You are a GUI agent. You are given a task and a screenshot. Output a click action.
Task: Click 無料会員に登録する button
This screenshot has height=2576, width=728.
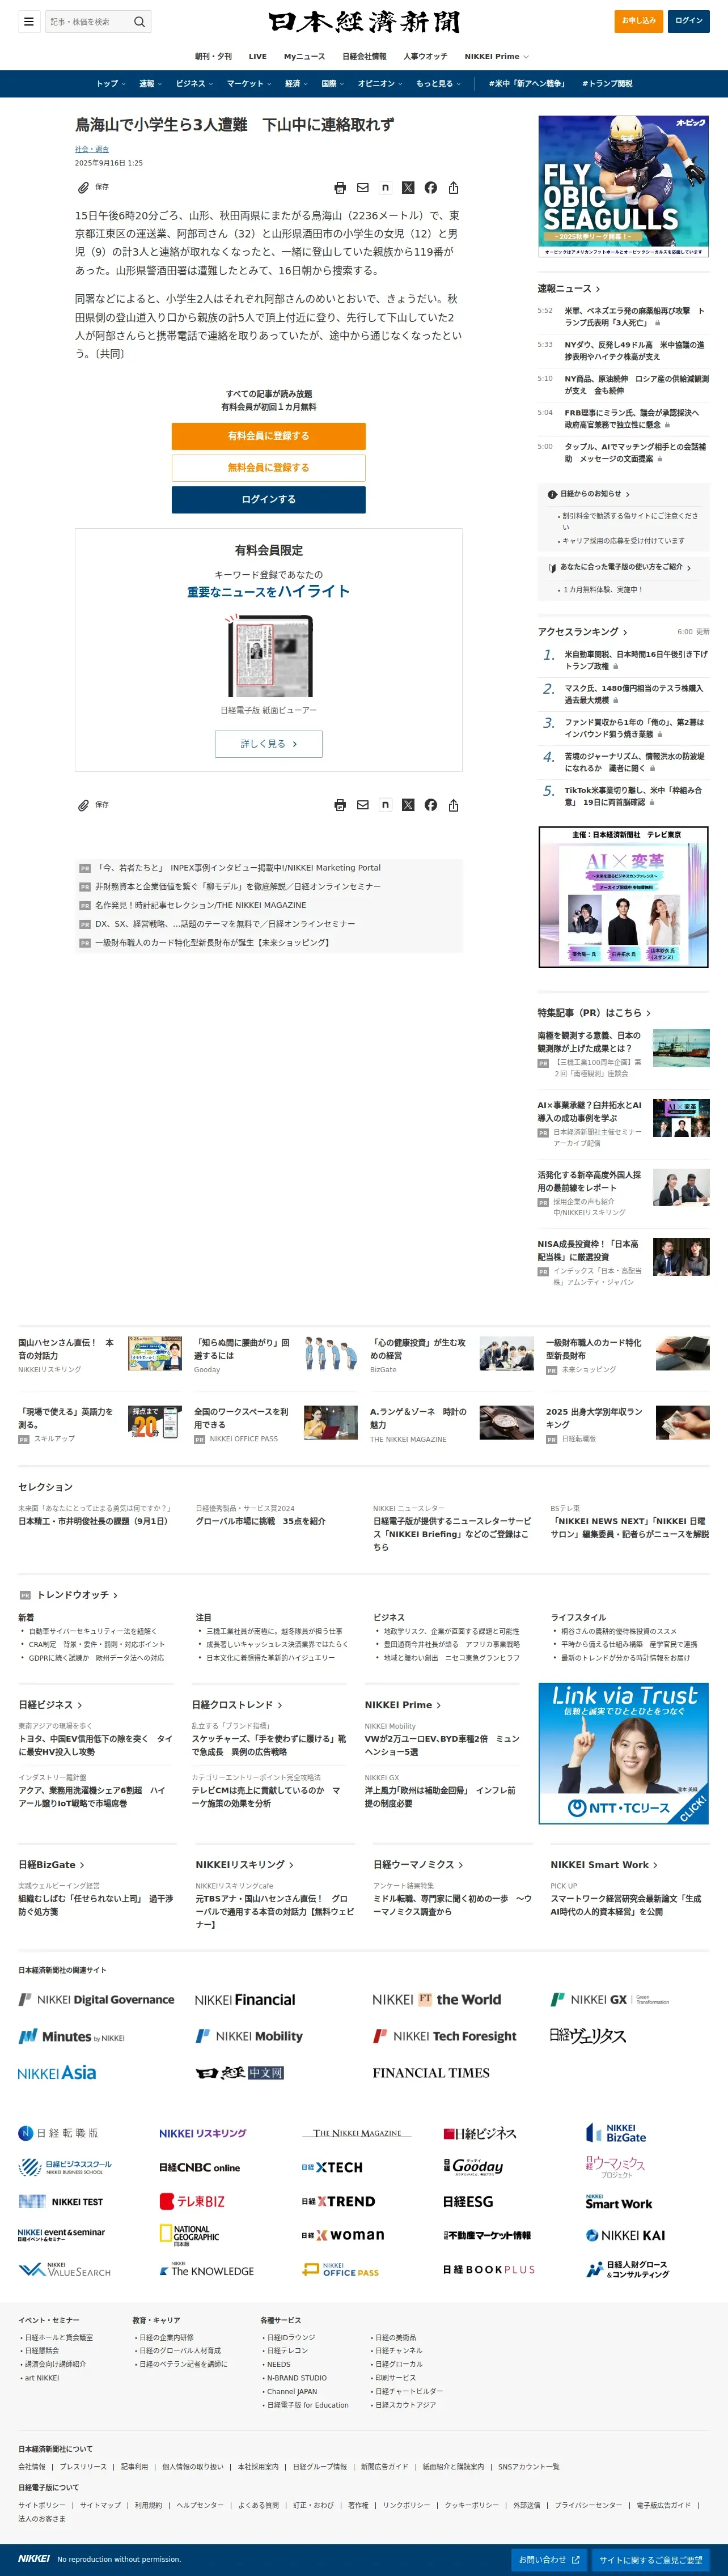pyautogui.click(x=268, y=468)
